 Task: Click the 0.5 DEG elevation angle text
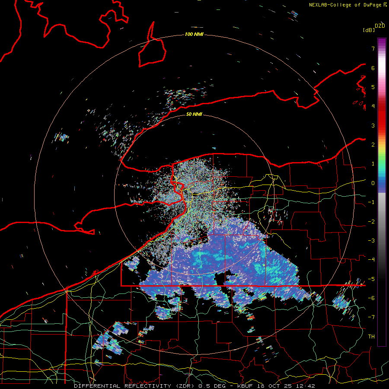tap(213, 386)
